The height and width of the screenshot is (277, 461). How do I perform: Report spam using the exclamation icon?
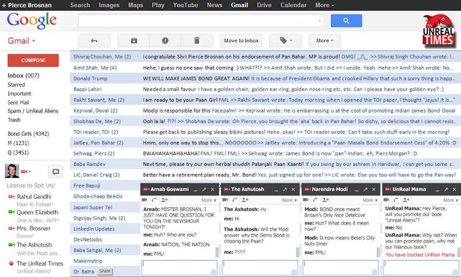coord(165,40)
